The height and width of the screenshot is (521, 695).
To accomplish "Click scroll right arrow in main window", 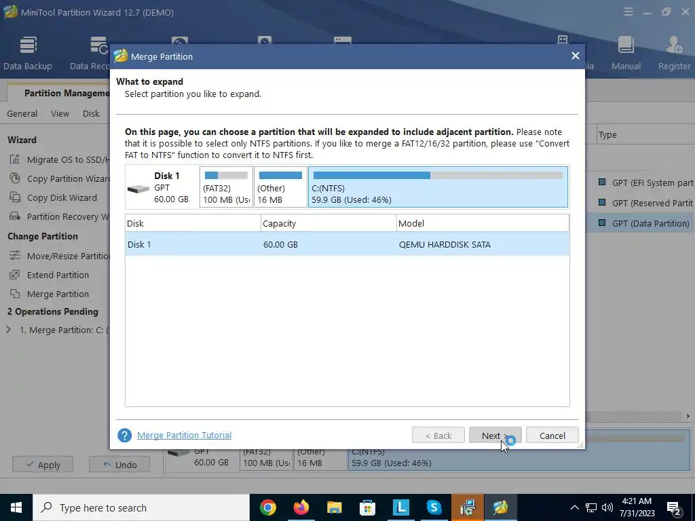I will coord(688,416).
